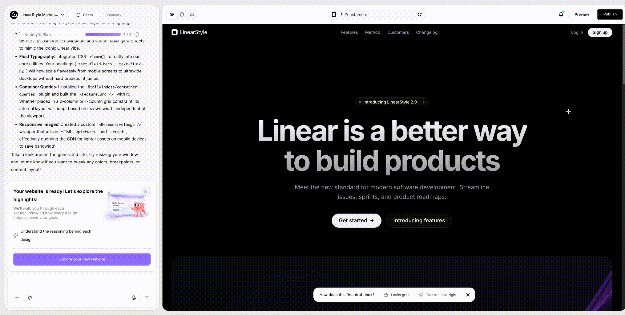Image resolution: width=625 pixels, height=315 pixels.
Task: Open the info icon beside 4 / 4
Action: point(137,35)
